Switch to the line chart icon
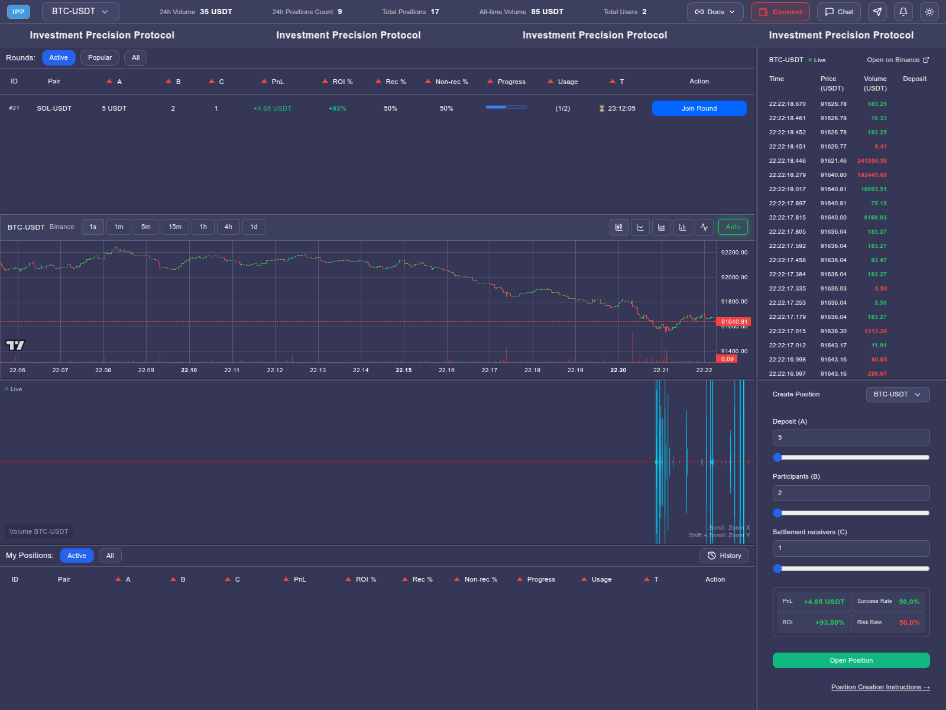This screenshot has height=710, width=946. 640,227
